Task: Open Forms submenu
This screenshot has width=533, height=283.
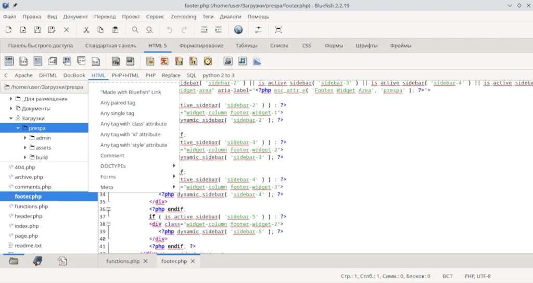Action: 134,177
